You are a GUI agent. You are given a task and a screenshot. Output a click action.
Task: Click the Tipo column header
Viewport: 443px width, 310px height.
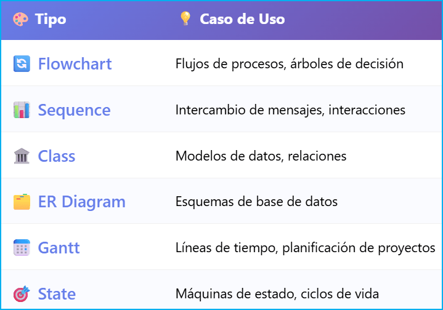(51, 19)
